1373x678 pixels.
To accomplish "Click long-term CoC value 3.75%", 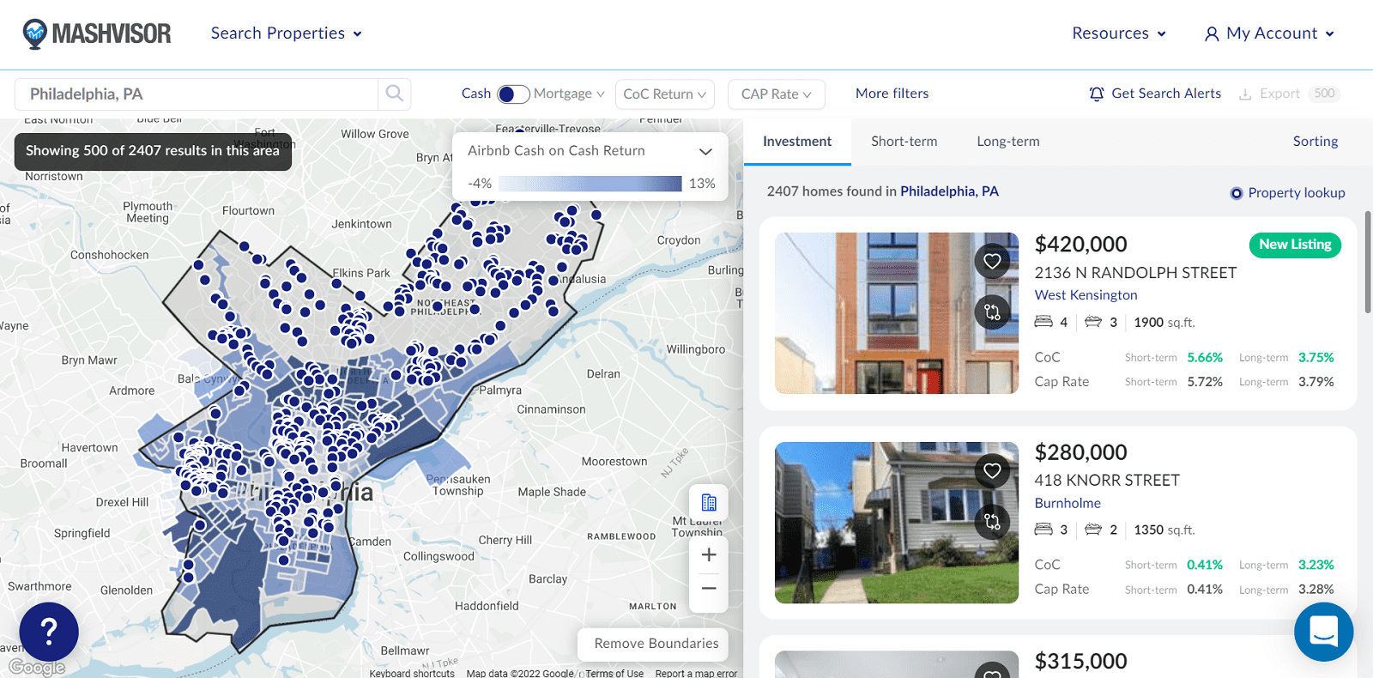I will pos(1316,358).
